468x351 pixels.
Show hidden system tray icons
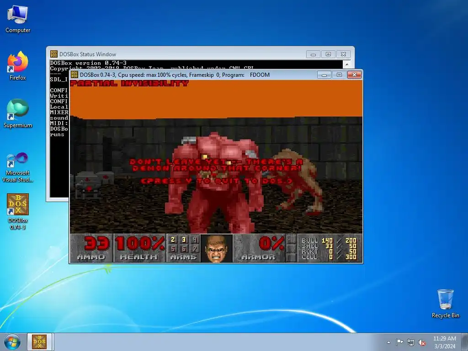coord(388,342)
